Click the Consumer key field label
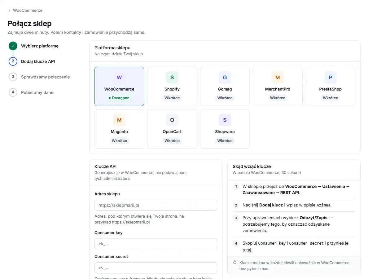This screenshot has height=279, width=368. (108, 233)
